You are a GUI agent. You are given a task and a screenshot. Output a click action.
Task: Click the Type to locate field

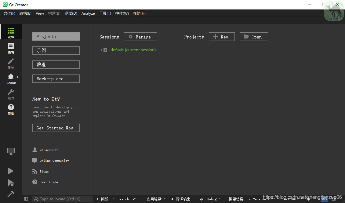[x=63, y=199]
